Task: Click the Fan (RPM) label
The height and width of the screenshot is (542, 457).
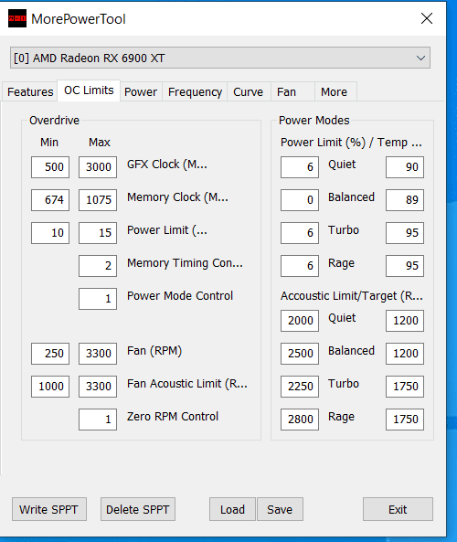Action: 154,351
